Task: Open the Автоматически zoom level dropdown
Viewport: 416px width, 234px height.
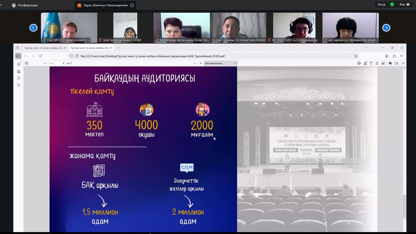Action: pyautogui.click(x=220, y=63)
